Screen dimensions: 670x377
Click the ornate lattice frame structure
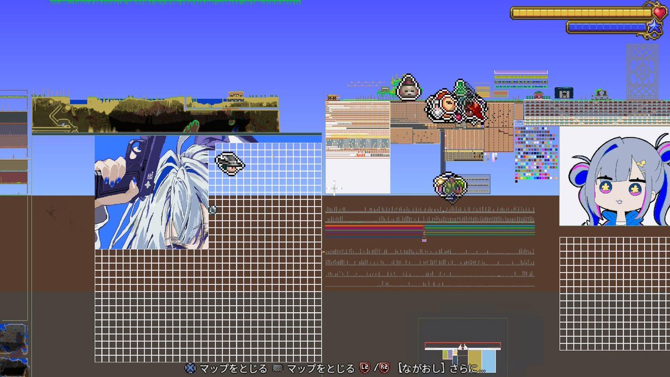(x=642, y=71)
